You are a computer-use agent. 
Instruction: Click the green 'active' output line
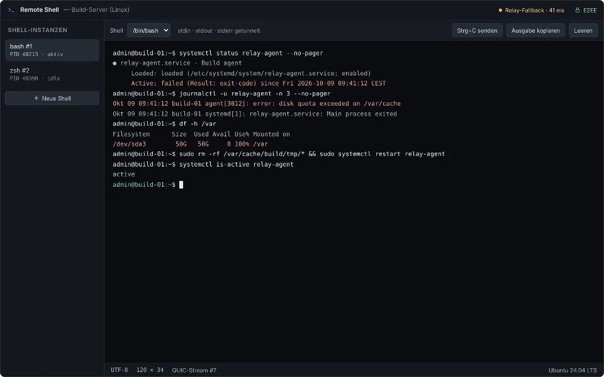(x=124, y=174)
